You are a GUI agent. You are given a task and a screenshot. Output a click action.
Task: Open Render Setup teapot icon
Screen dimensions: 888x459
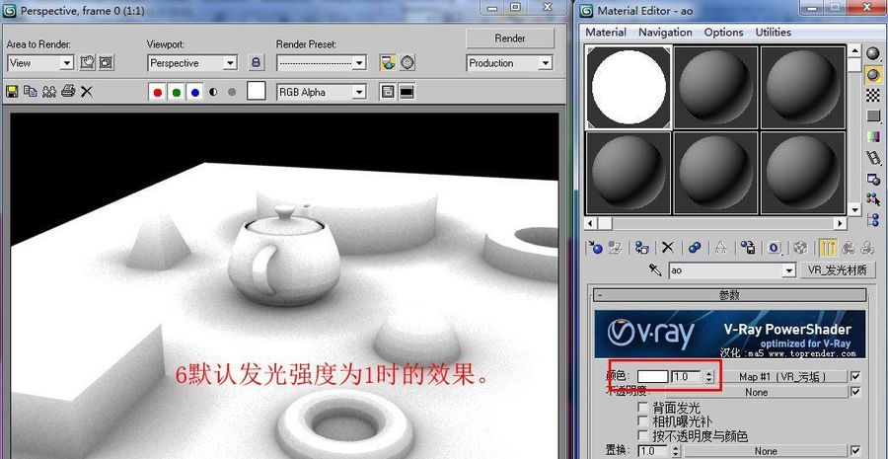(388, 62)
